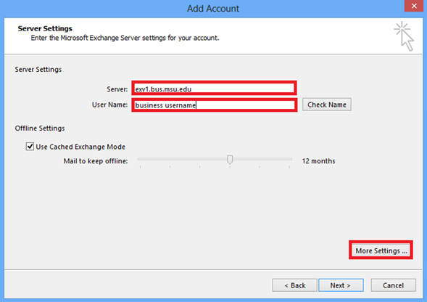Screen dimensions: 427x302
Task: Click the 'Server:' field label
Action: click(117, 89)
